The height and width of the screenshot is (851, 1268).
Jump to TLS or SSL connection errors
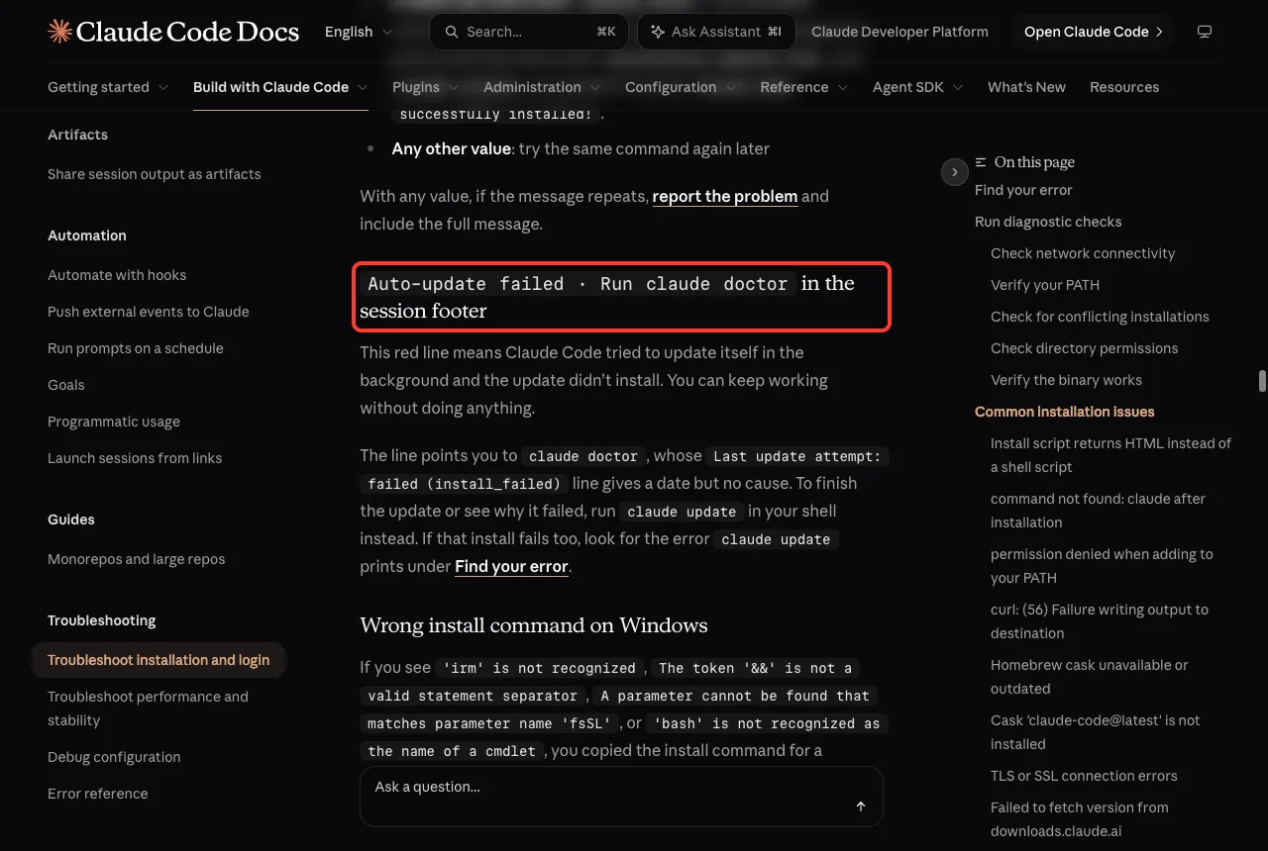(1084, 776)
